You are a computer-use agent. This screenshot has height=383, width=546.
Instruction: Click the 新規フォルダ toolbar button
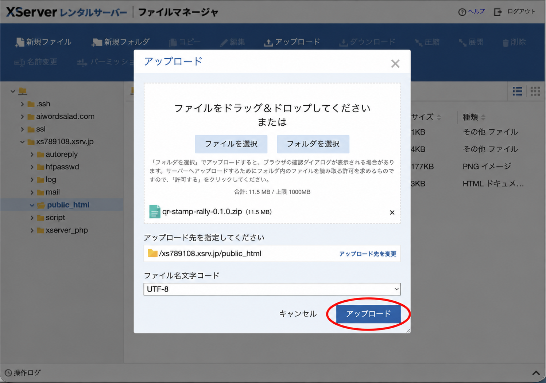(x=120, y=42)
